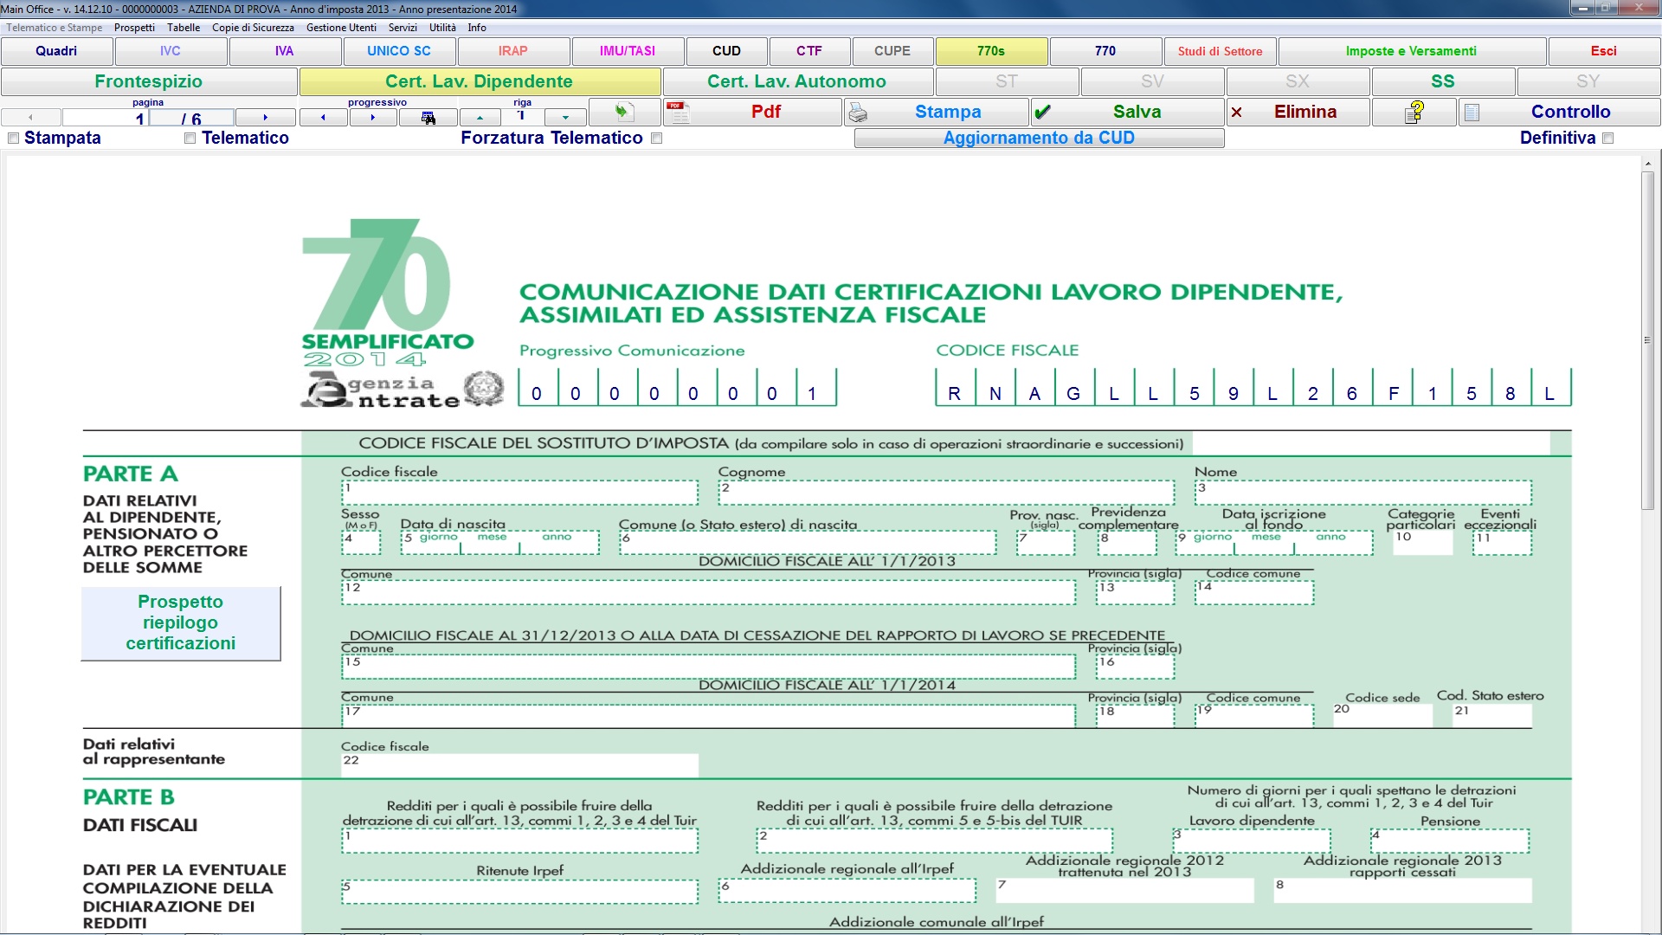The width and height of the screenshot is (1662, 935).
Task: Switch to the IVA module
Action: 285,51
